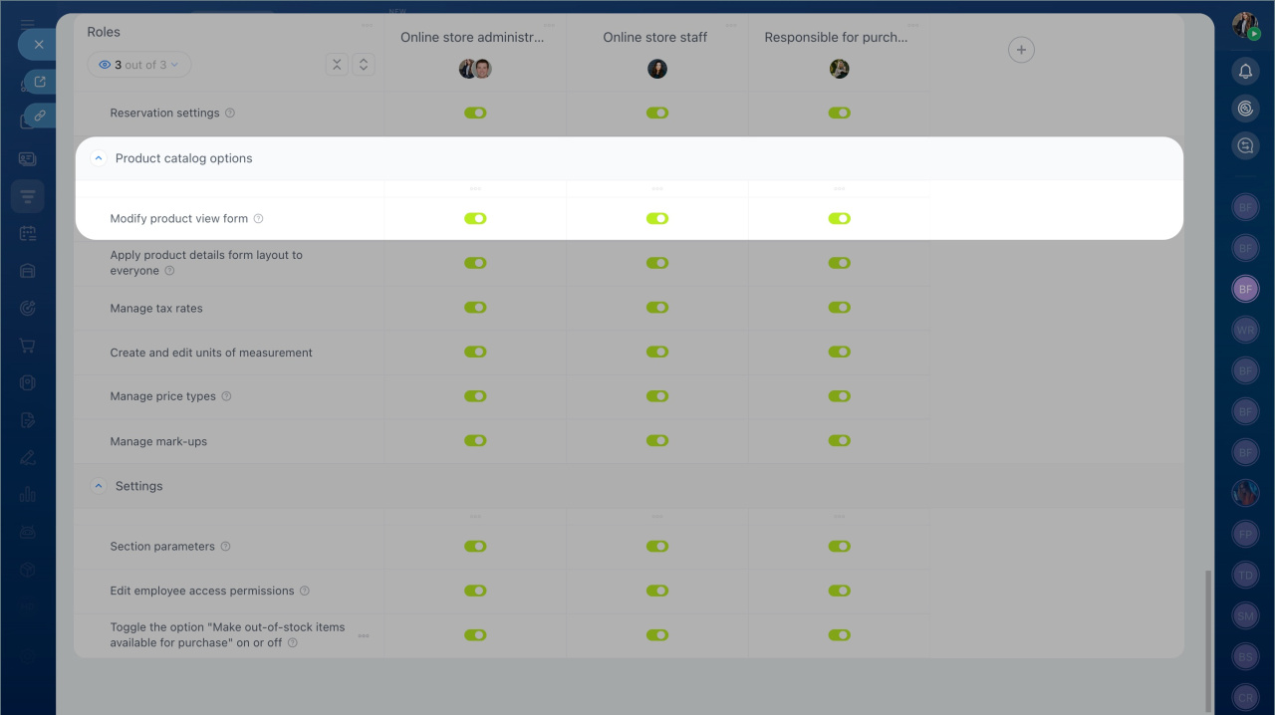Click the expand all rows button

pyautogui.click(x=364, y=65)
